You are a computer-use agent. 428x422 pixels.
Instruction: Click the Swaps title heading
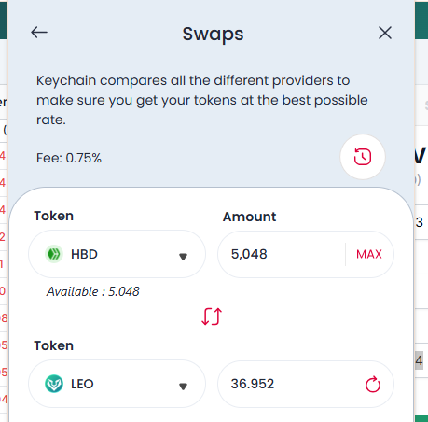pos(213,34)
